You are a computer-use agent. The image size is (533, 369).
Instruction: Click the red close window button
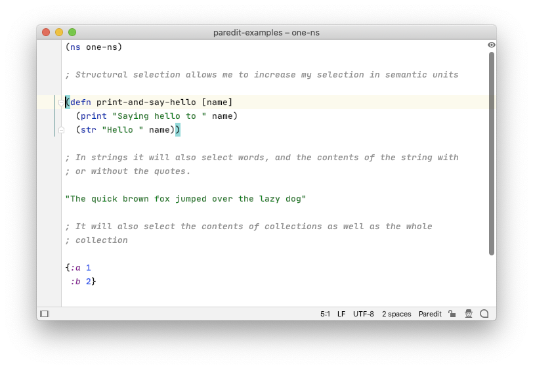46,32
